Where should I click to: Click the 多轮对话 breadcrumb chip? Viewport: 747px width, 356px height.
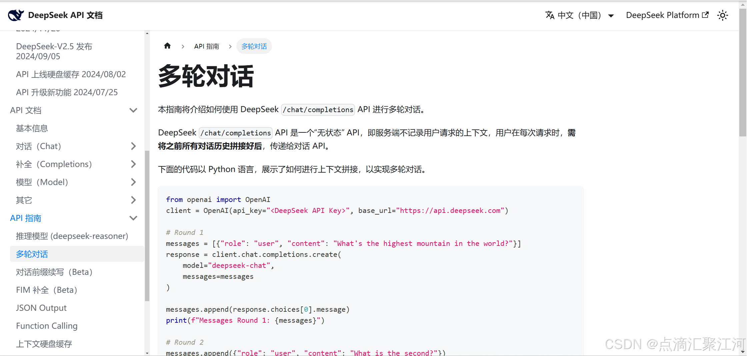tap(254, 46)
